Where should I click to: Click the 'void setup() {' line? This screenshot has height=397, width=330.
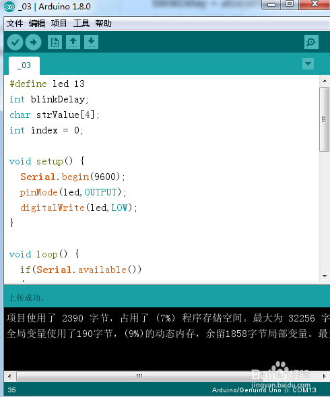(x=47, y=161)
